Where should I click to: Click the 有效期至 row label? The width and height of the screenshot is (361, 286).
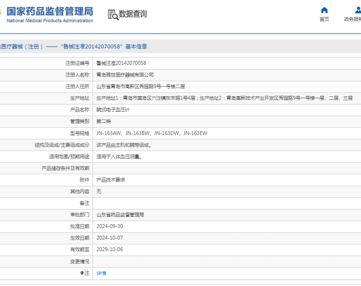79,249
